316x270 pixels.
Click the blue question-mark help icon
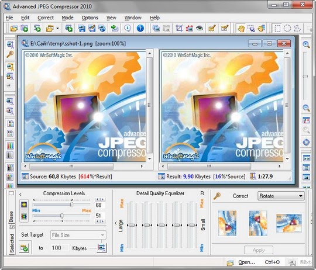pyautogui.click(x=140, y=29)
